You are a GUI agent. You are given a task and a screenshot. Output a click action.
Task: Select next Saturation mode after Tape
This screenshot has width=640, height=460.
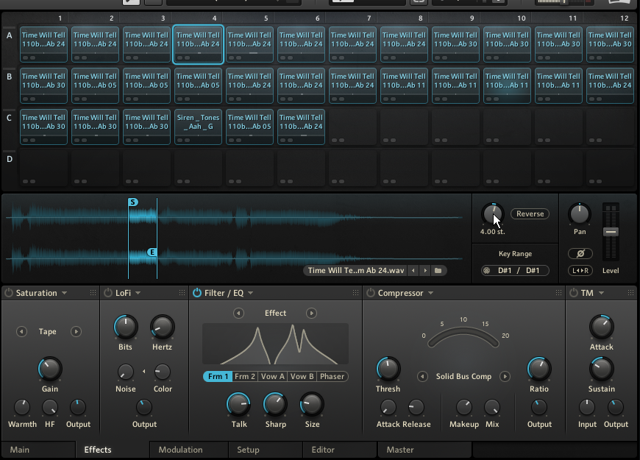click(x=76, y=332)
